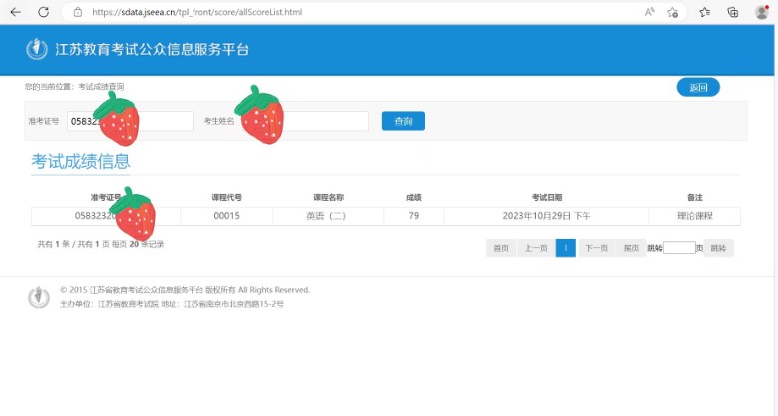This screenshot has height=416, width=778.
Task: Add page to favorites star icon
Action: coord(673,12)
